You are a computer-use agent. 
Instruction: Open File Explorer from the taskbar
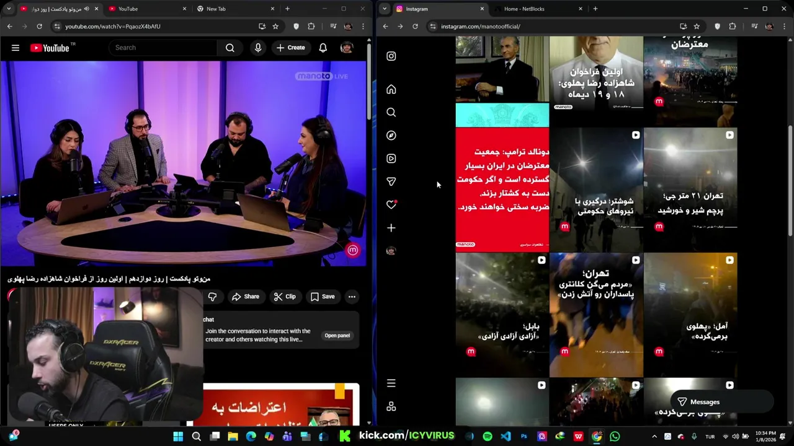point(233,437)
